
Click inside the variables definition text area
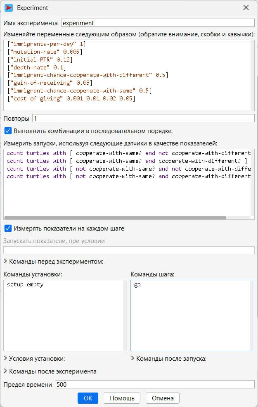(x=129, y=74)
